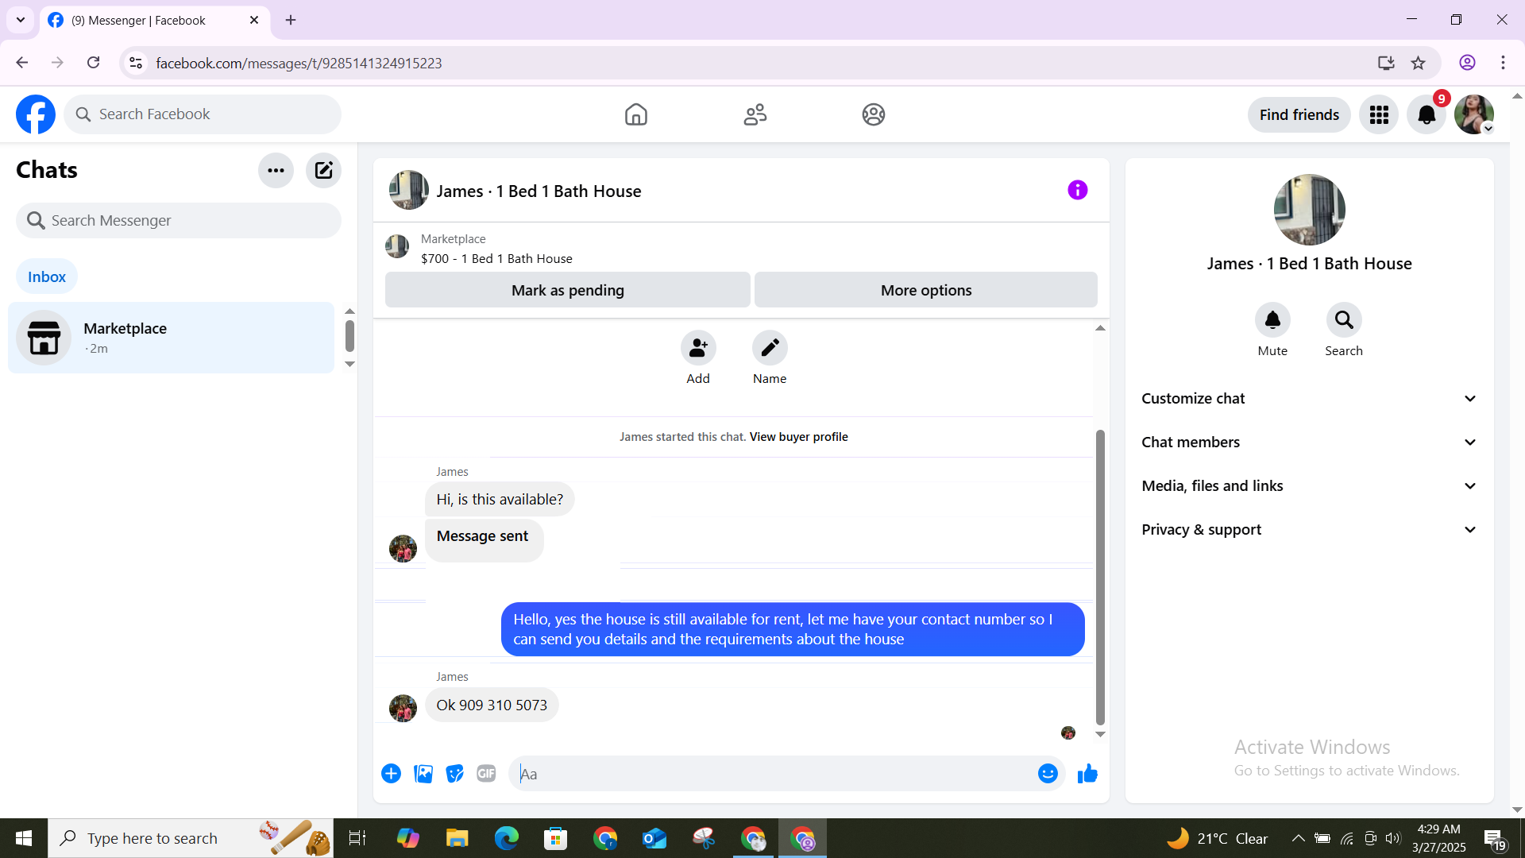Open the emoji picker in message box
1525x858 pixels.
click(1048, 773)
